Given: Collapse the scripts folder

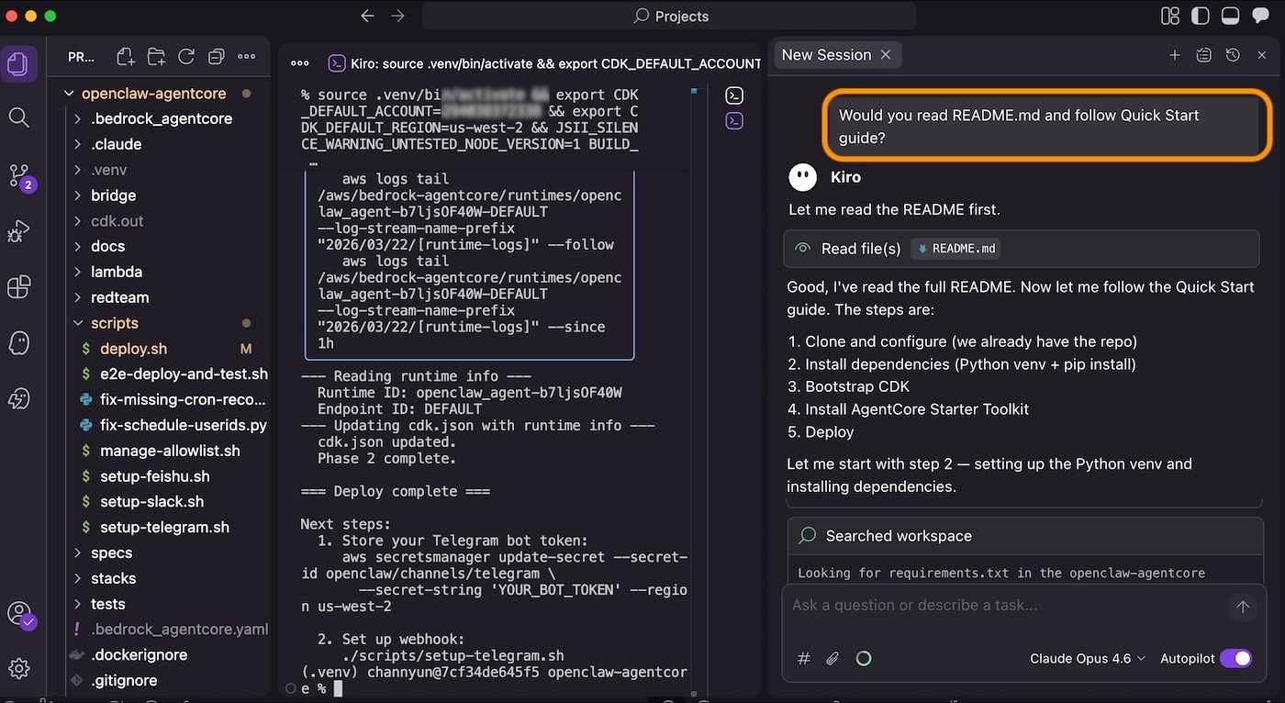Looking at the screenshot, I should 114,323.
